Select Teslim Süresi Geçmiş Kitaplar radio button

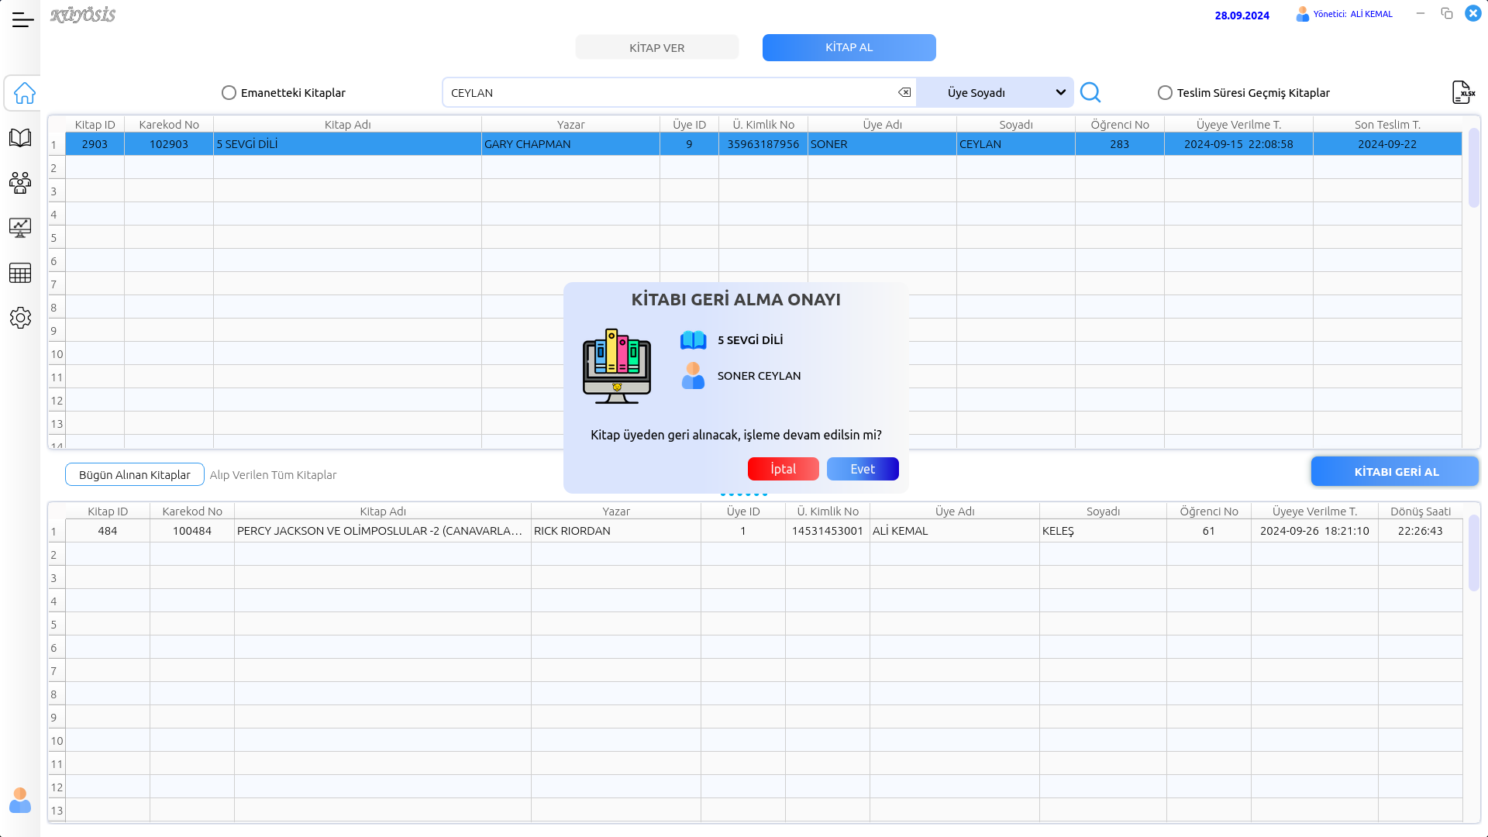pos(1165,93)
